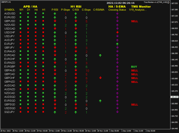Click the green H4 square for EURGBP

coord(36,66)
